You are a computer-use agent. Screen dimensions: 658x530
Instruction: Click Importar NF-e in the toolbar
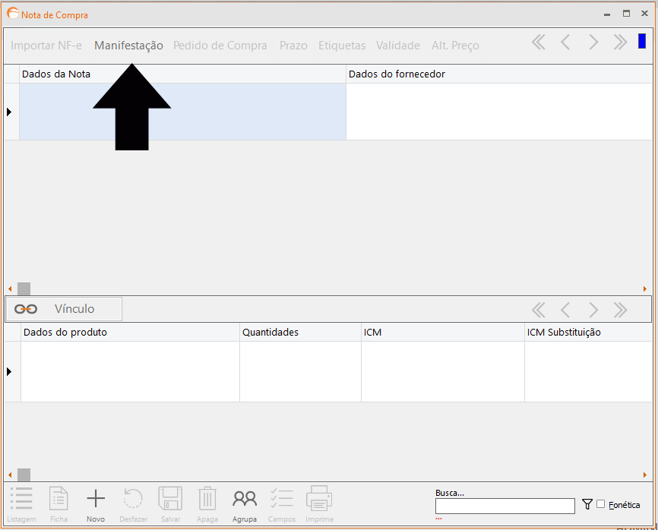[46, 46]
